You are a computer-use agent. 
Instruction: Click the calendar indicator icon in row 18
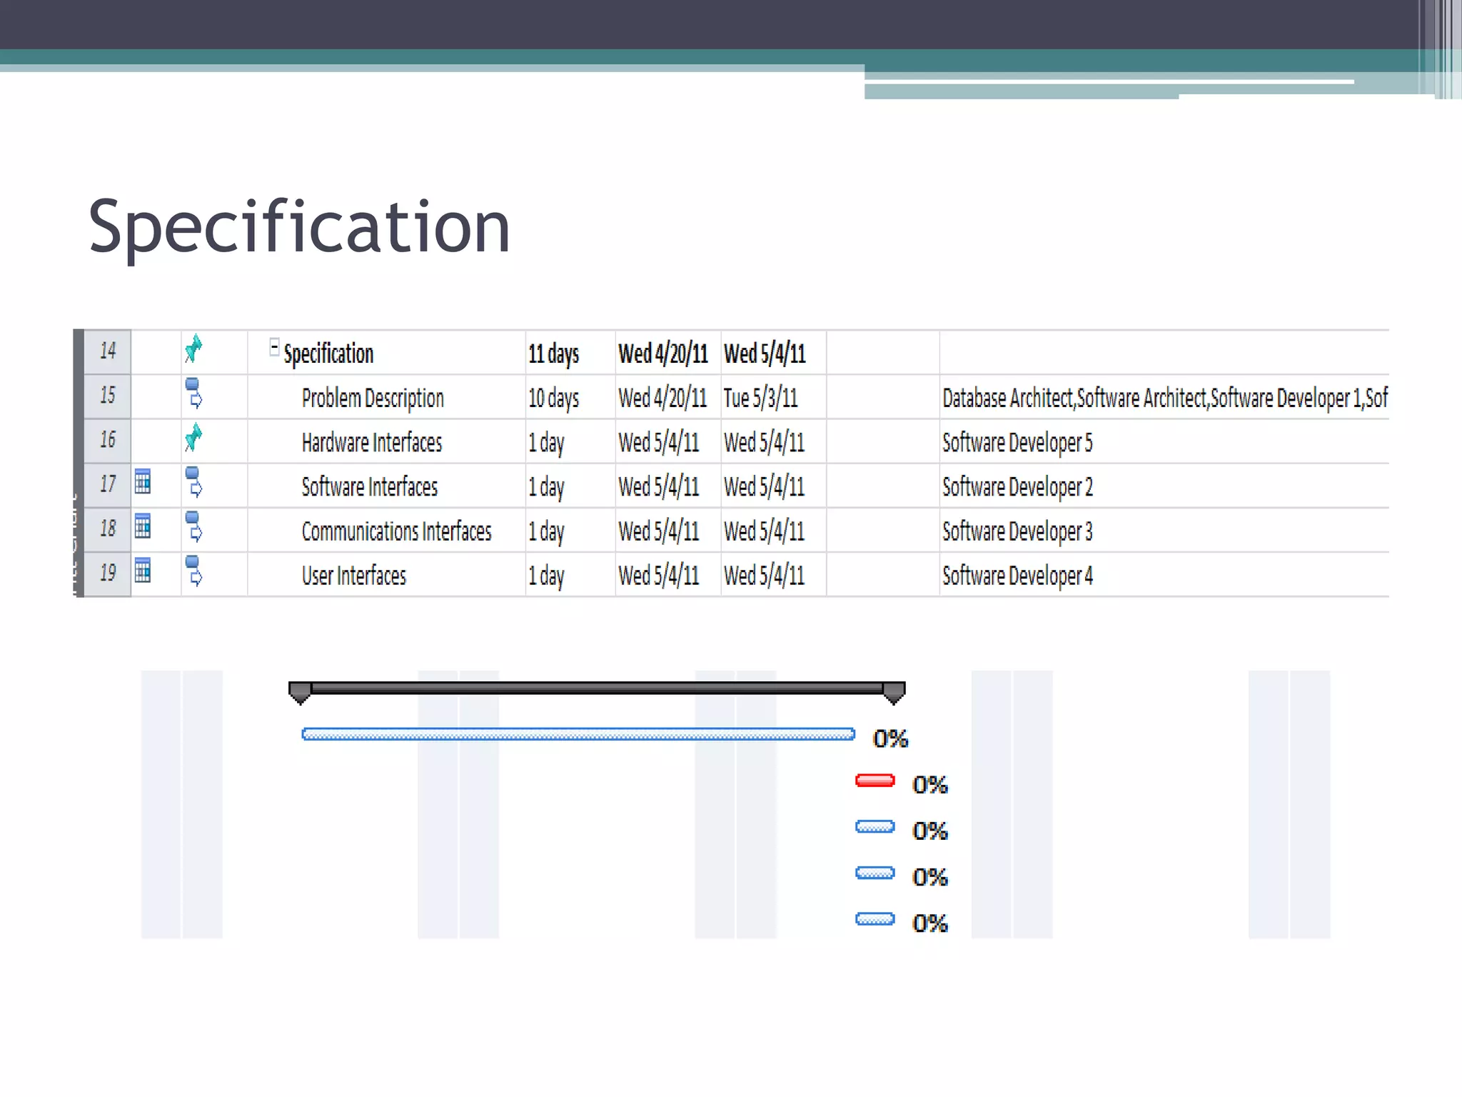point(143,526)
